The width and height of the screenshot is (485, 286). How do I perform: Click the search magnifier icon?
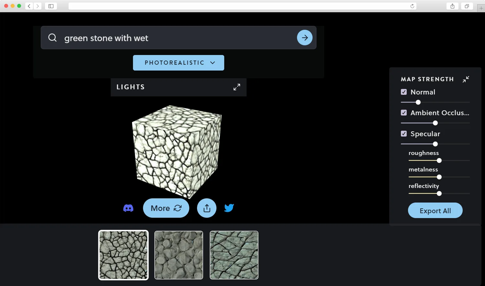pos(52,38)
